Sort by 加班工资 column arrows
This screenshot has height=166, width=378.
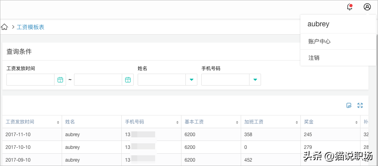pos(297,122)
